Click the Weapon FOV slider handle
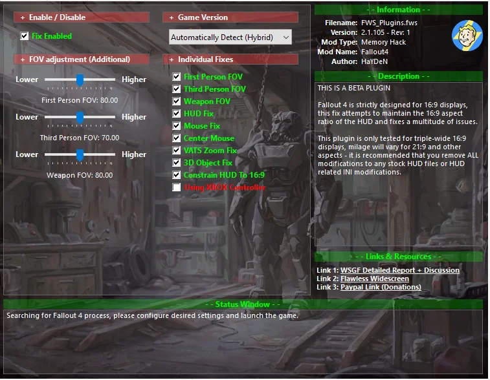This screenshot has height=380, width=490. coord(80,155)
